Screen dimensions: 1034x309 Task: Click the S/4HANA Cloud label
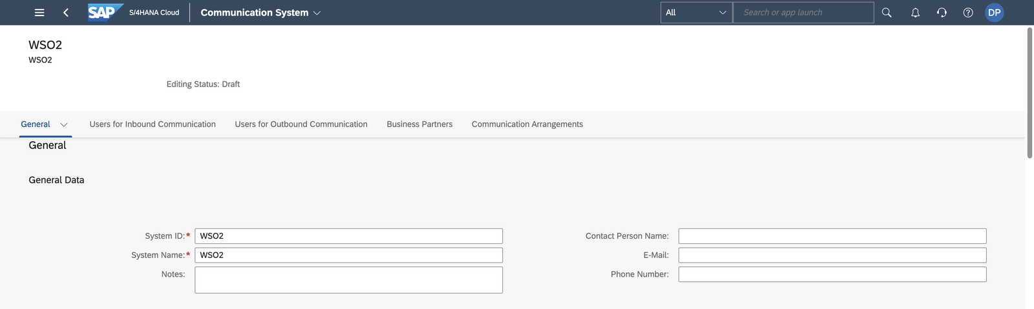point(154,12)
